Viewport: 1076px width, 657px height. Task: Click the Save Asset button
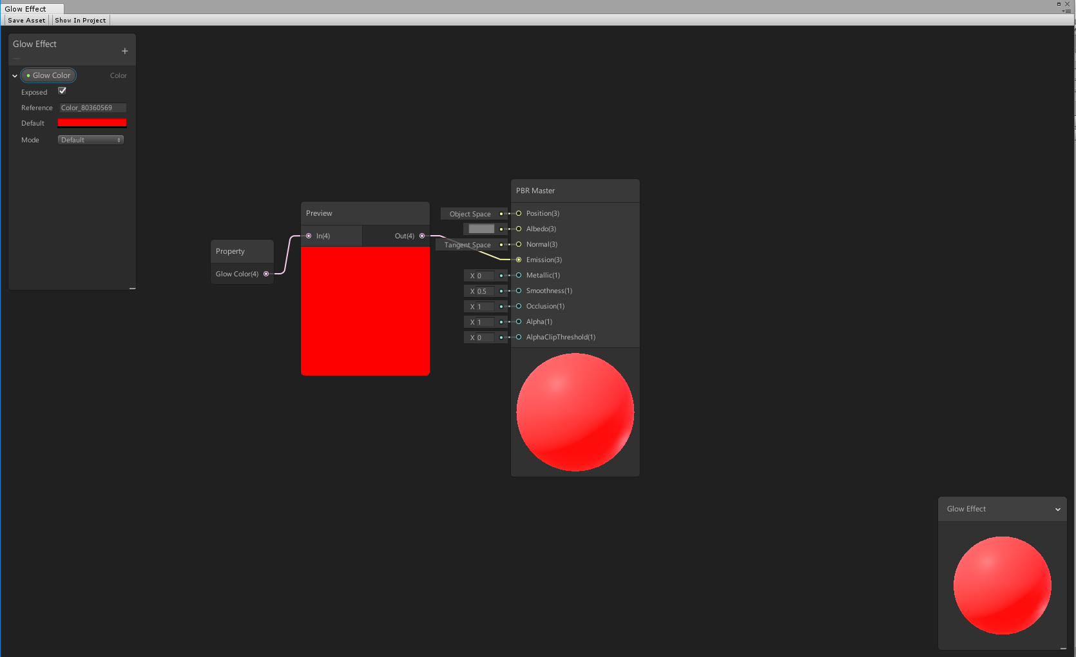[26, 20]
